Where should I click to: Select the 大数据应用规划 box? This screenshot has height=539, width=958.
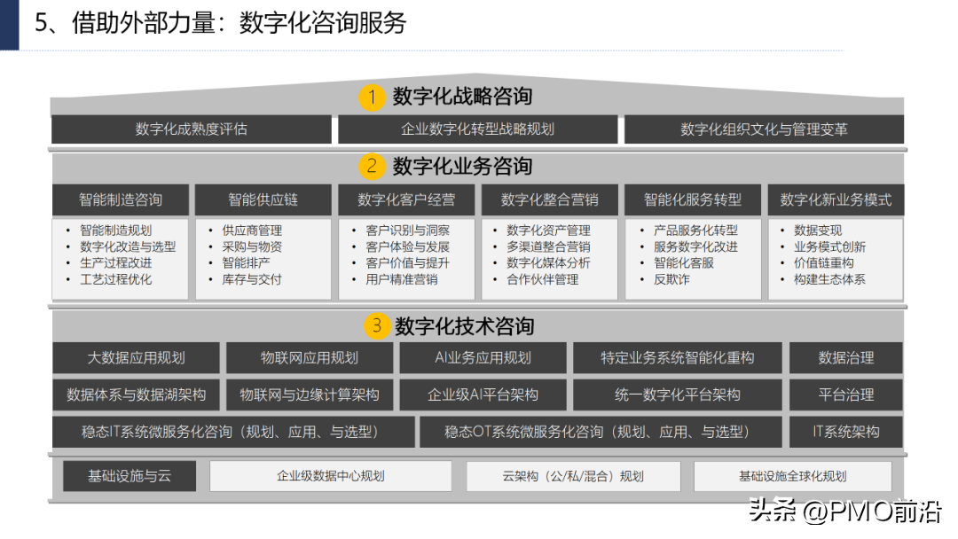click(136, 357)
